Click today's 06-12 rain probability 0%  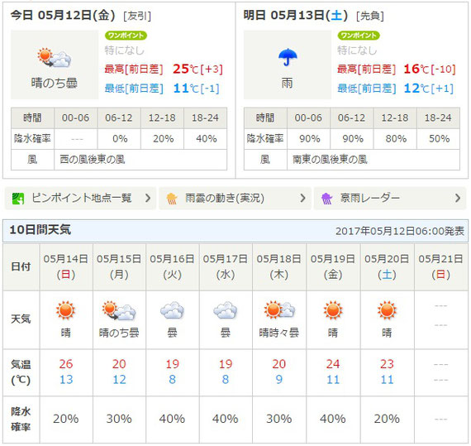pyautogui.click(x=120, y=139)
